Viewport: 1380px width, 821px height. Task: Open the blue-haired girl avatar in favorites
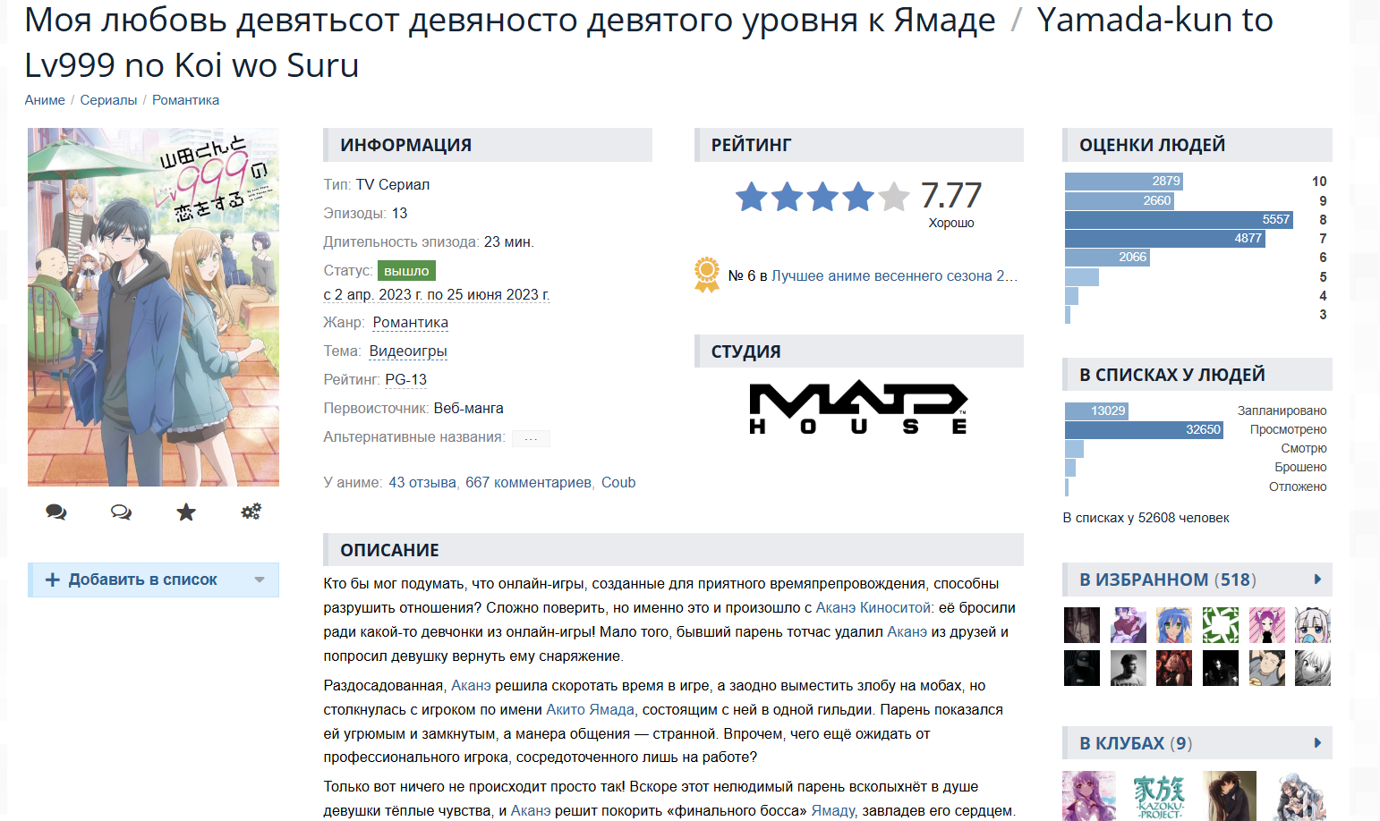coord(1174,625)
